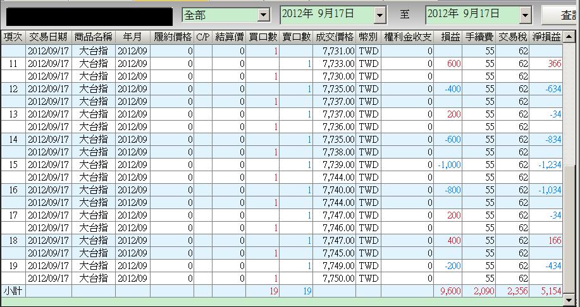This screenshot has height=307, width=580.
Task: Click the 2,356 subtotal tax value
Action: (517, 291)
